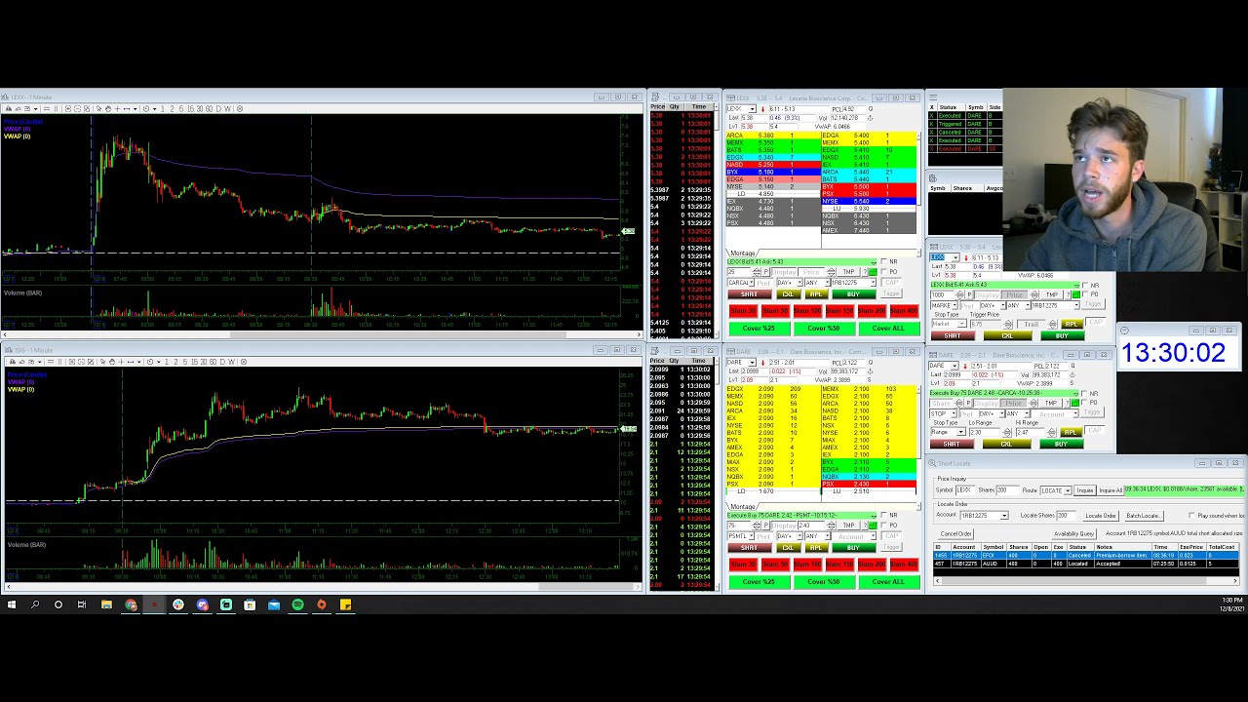This screenshot has width=1248, height=702.
Task: Toggle NR checkbox in DARE stop order window
Action: pos(1084,393)
